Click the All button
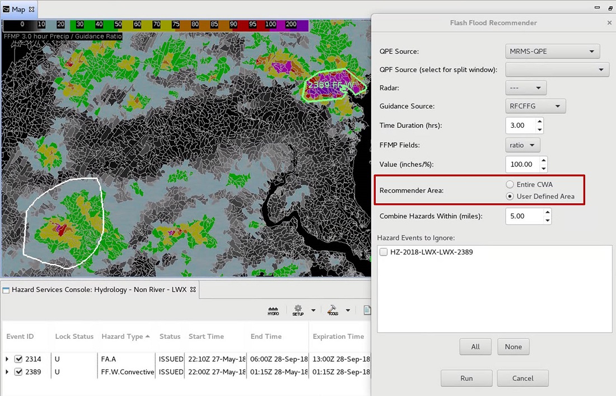The width and height of the screenshot is (616, 396). [x=475, y=347]
